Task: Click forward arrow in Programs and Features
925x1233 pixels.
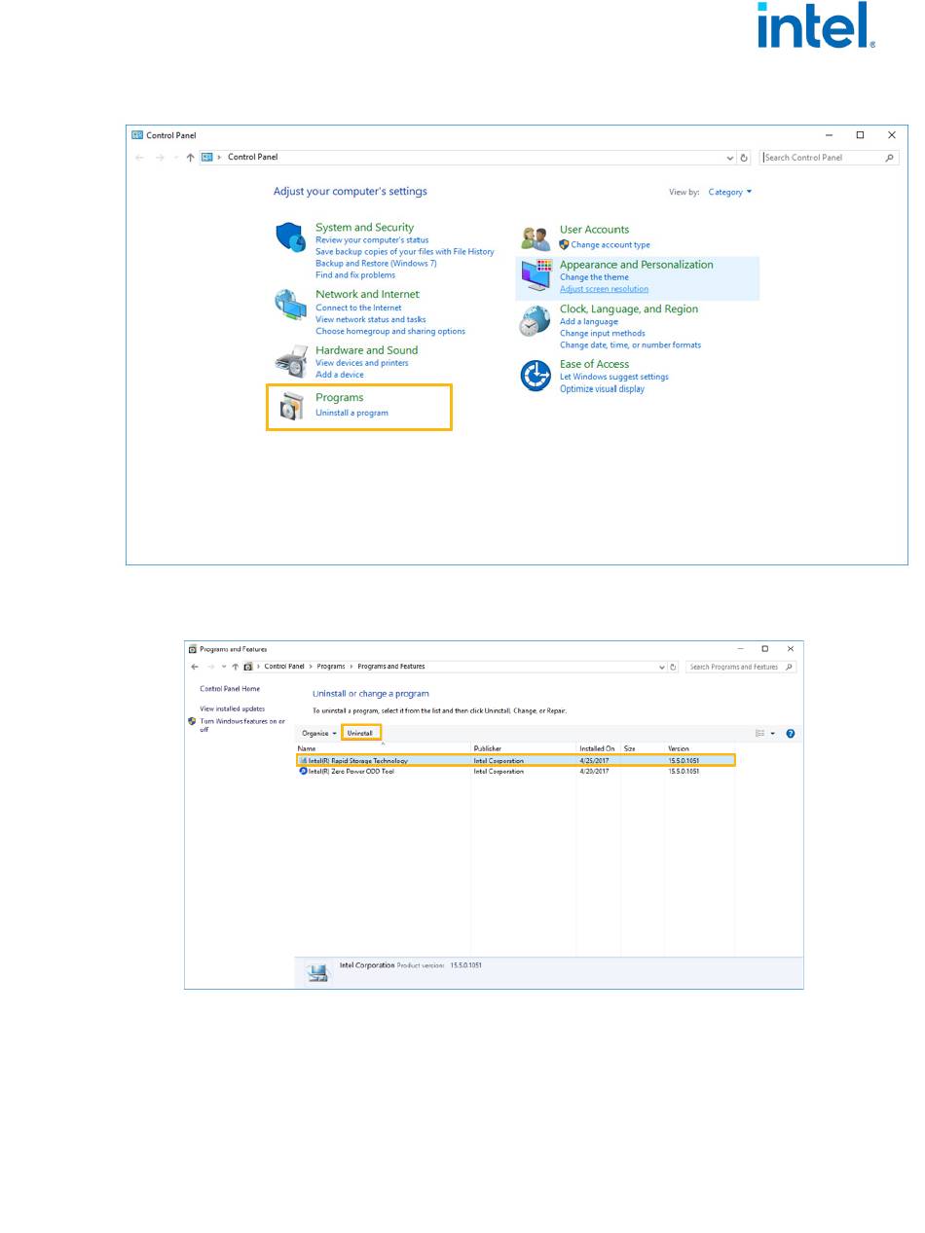Action: click(210, 667)
